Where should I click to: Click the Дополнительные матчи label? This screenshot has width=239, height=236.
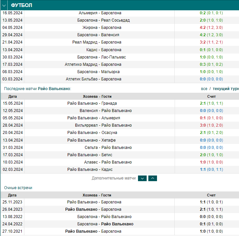(114, 178)
